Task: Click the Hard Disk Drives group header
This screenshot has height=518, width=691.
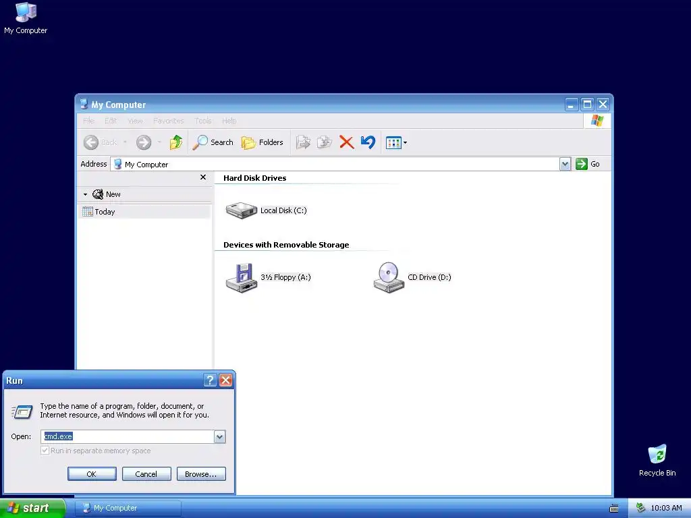Action: coord(254,178)
